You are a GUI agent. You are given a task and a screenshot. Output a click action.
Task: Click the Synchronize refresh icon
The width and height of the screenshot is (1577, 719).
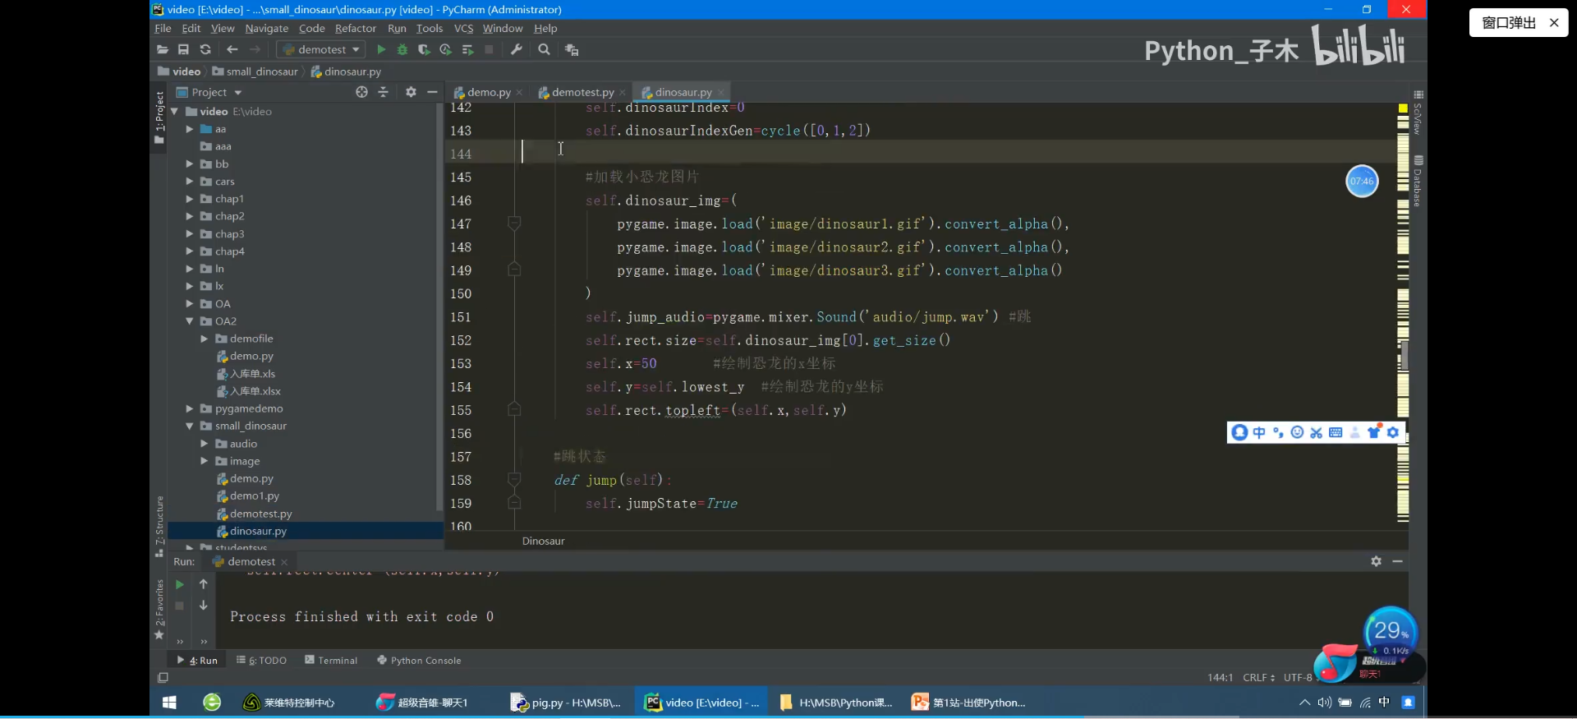205,49
